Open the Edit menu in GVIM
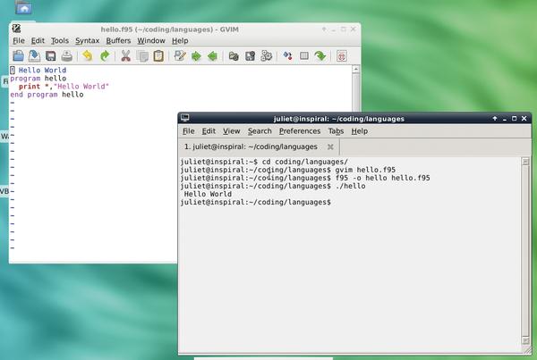The image size is (537, 360). click(38, 41)
